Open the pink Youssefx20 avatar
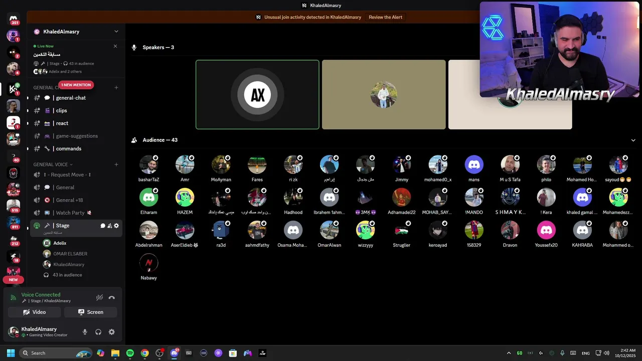The width and height of the screenshot is (642, 361). coord(546,230)
